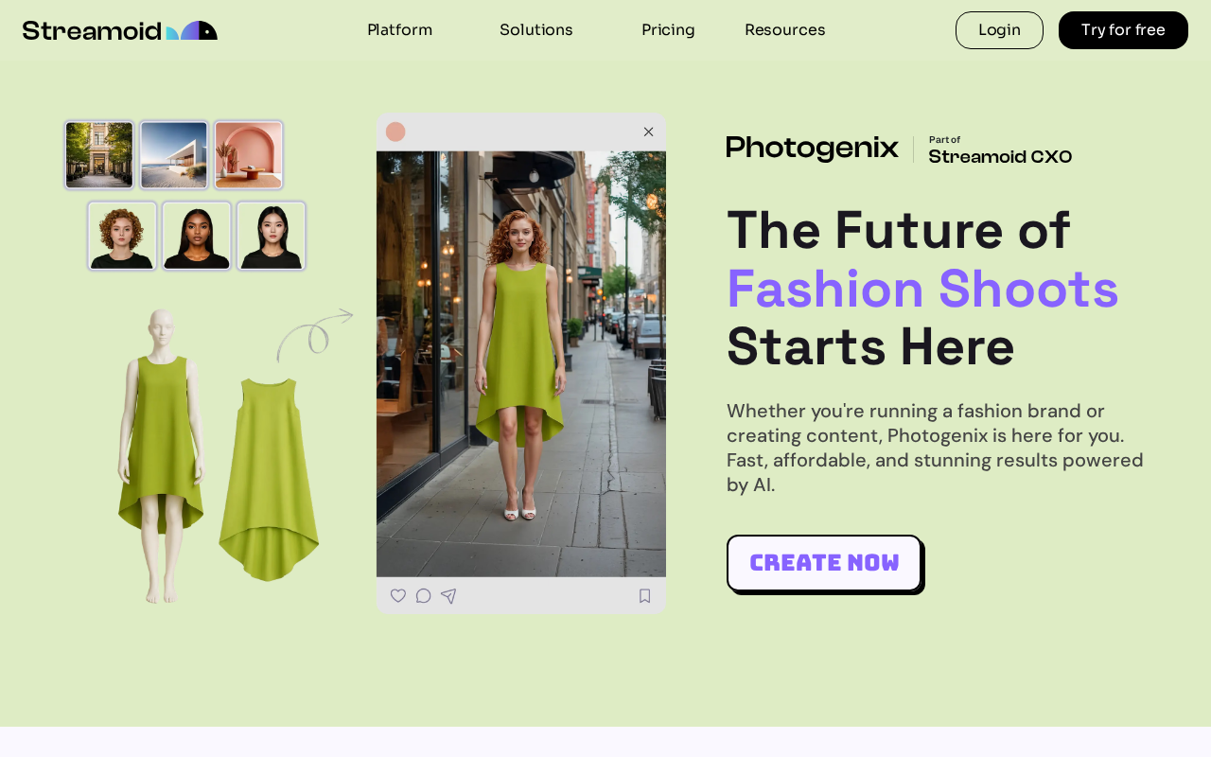
Task: Click the Try for free button
Action: click(x=1123, y=30)
